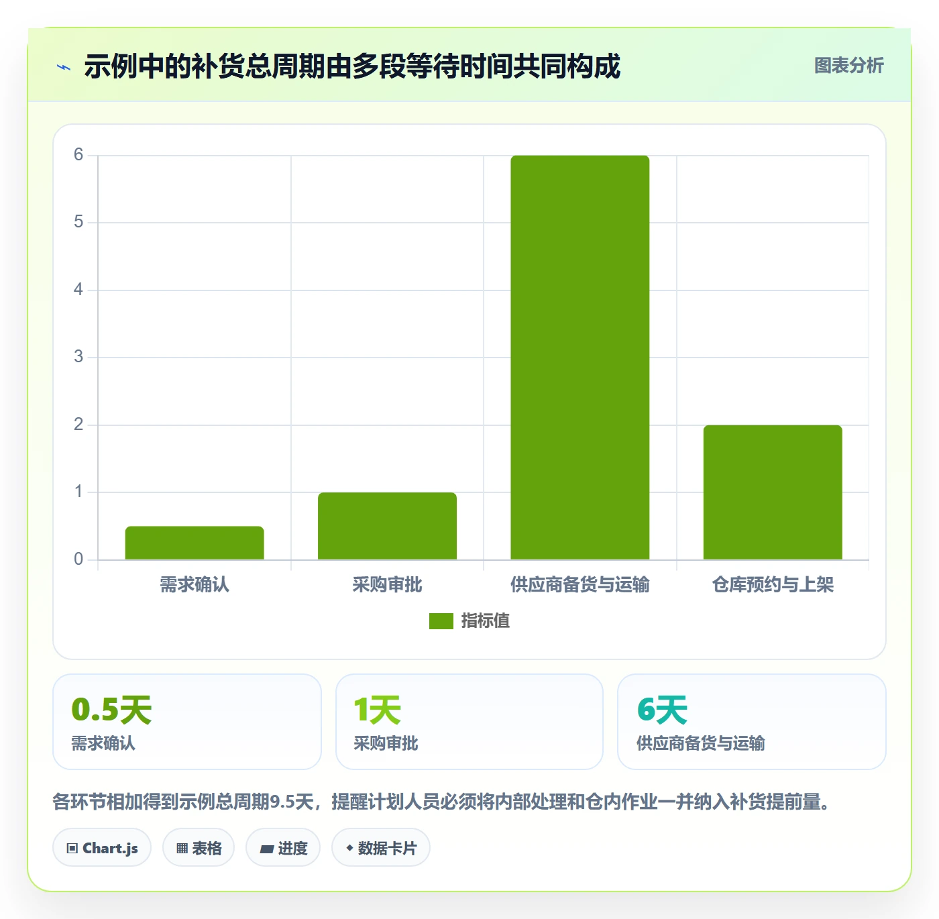This screenshot has height=919, width=939.
Task: Click the y-axis value 3
Action: pos(78,357)
